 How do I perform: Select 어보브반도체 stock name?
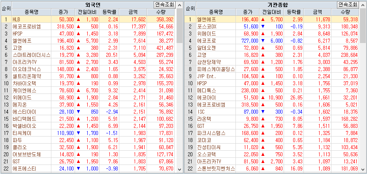(27, 155)
